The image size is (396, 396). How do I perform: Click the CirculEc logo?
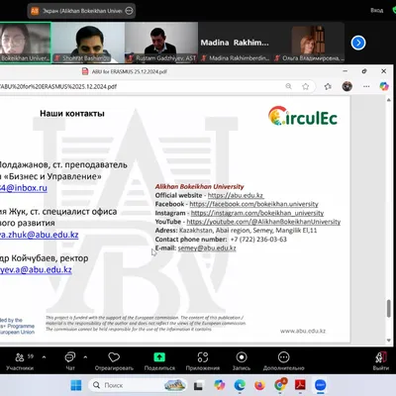point(303,116)
